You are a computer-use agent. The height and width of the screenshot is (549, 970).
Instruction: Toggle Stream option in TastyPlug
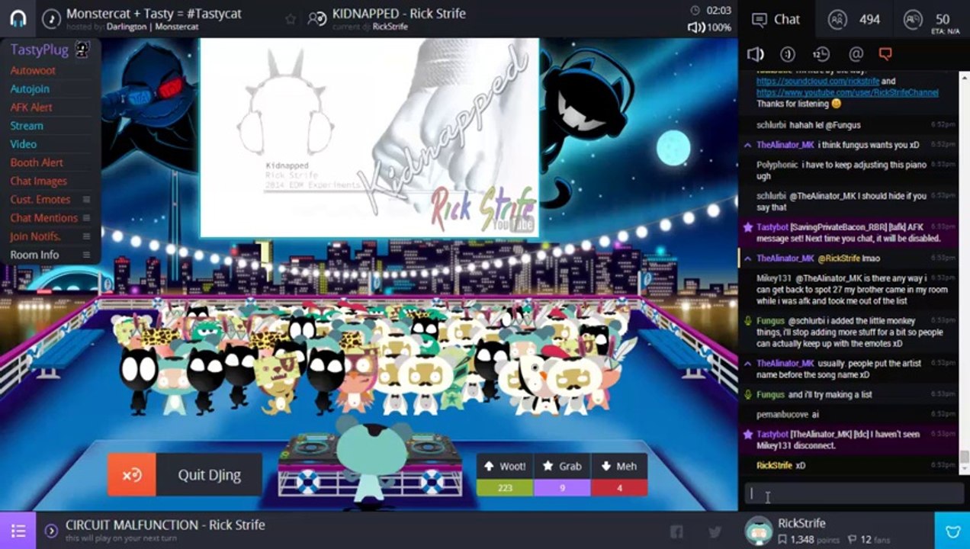pos(27,125)
